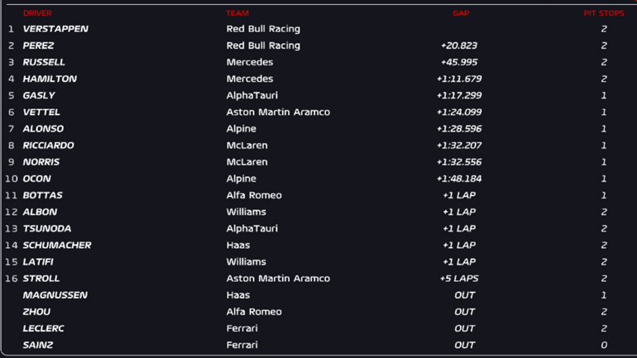Click the TEAM column header
637x358 pixels.
pos(237,13)
